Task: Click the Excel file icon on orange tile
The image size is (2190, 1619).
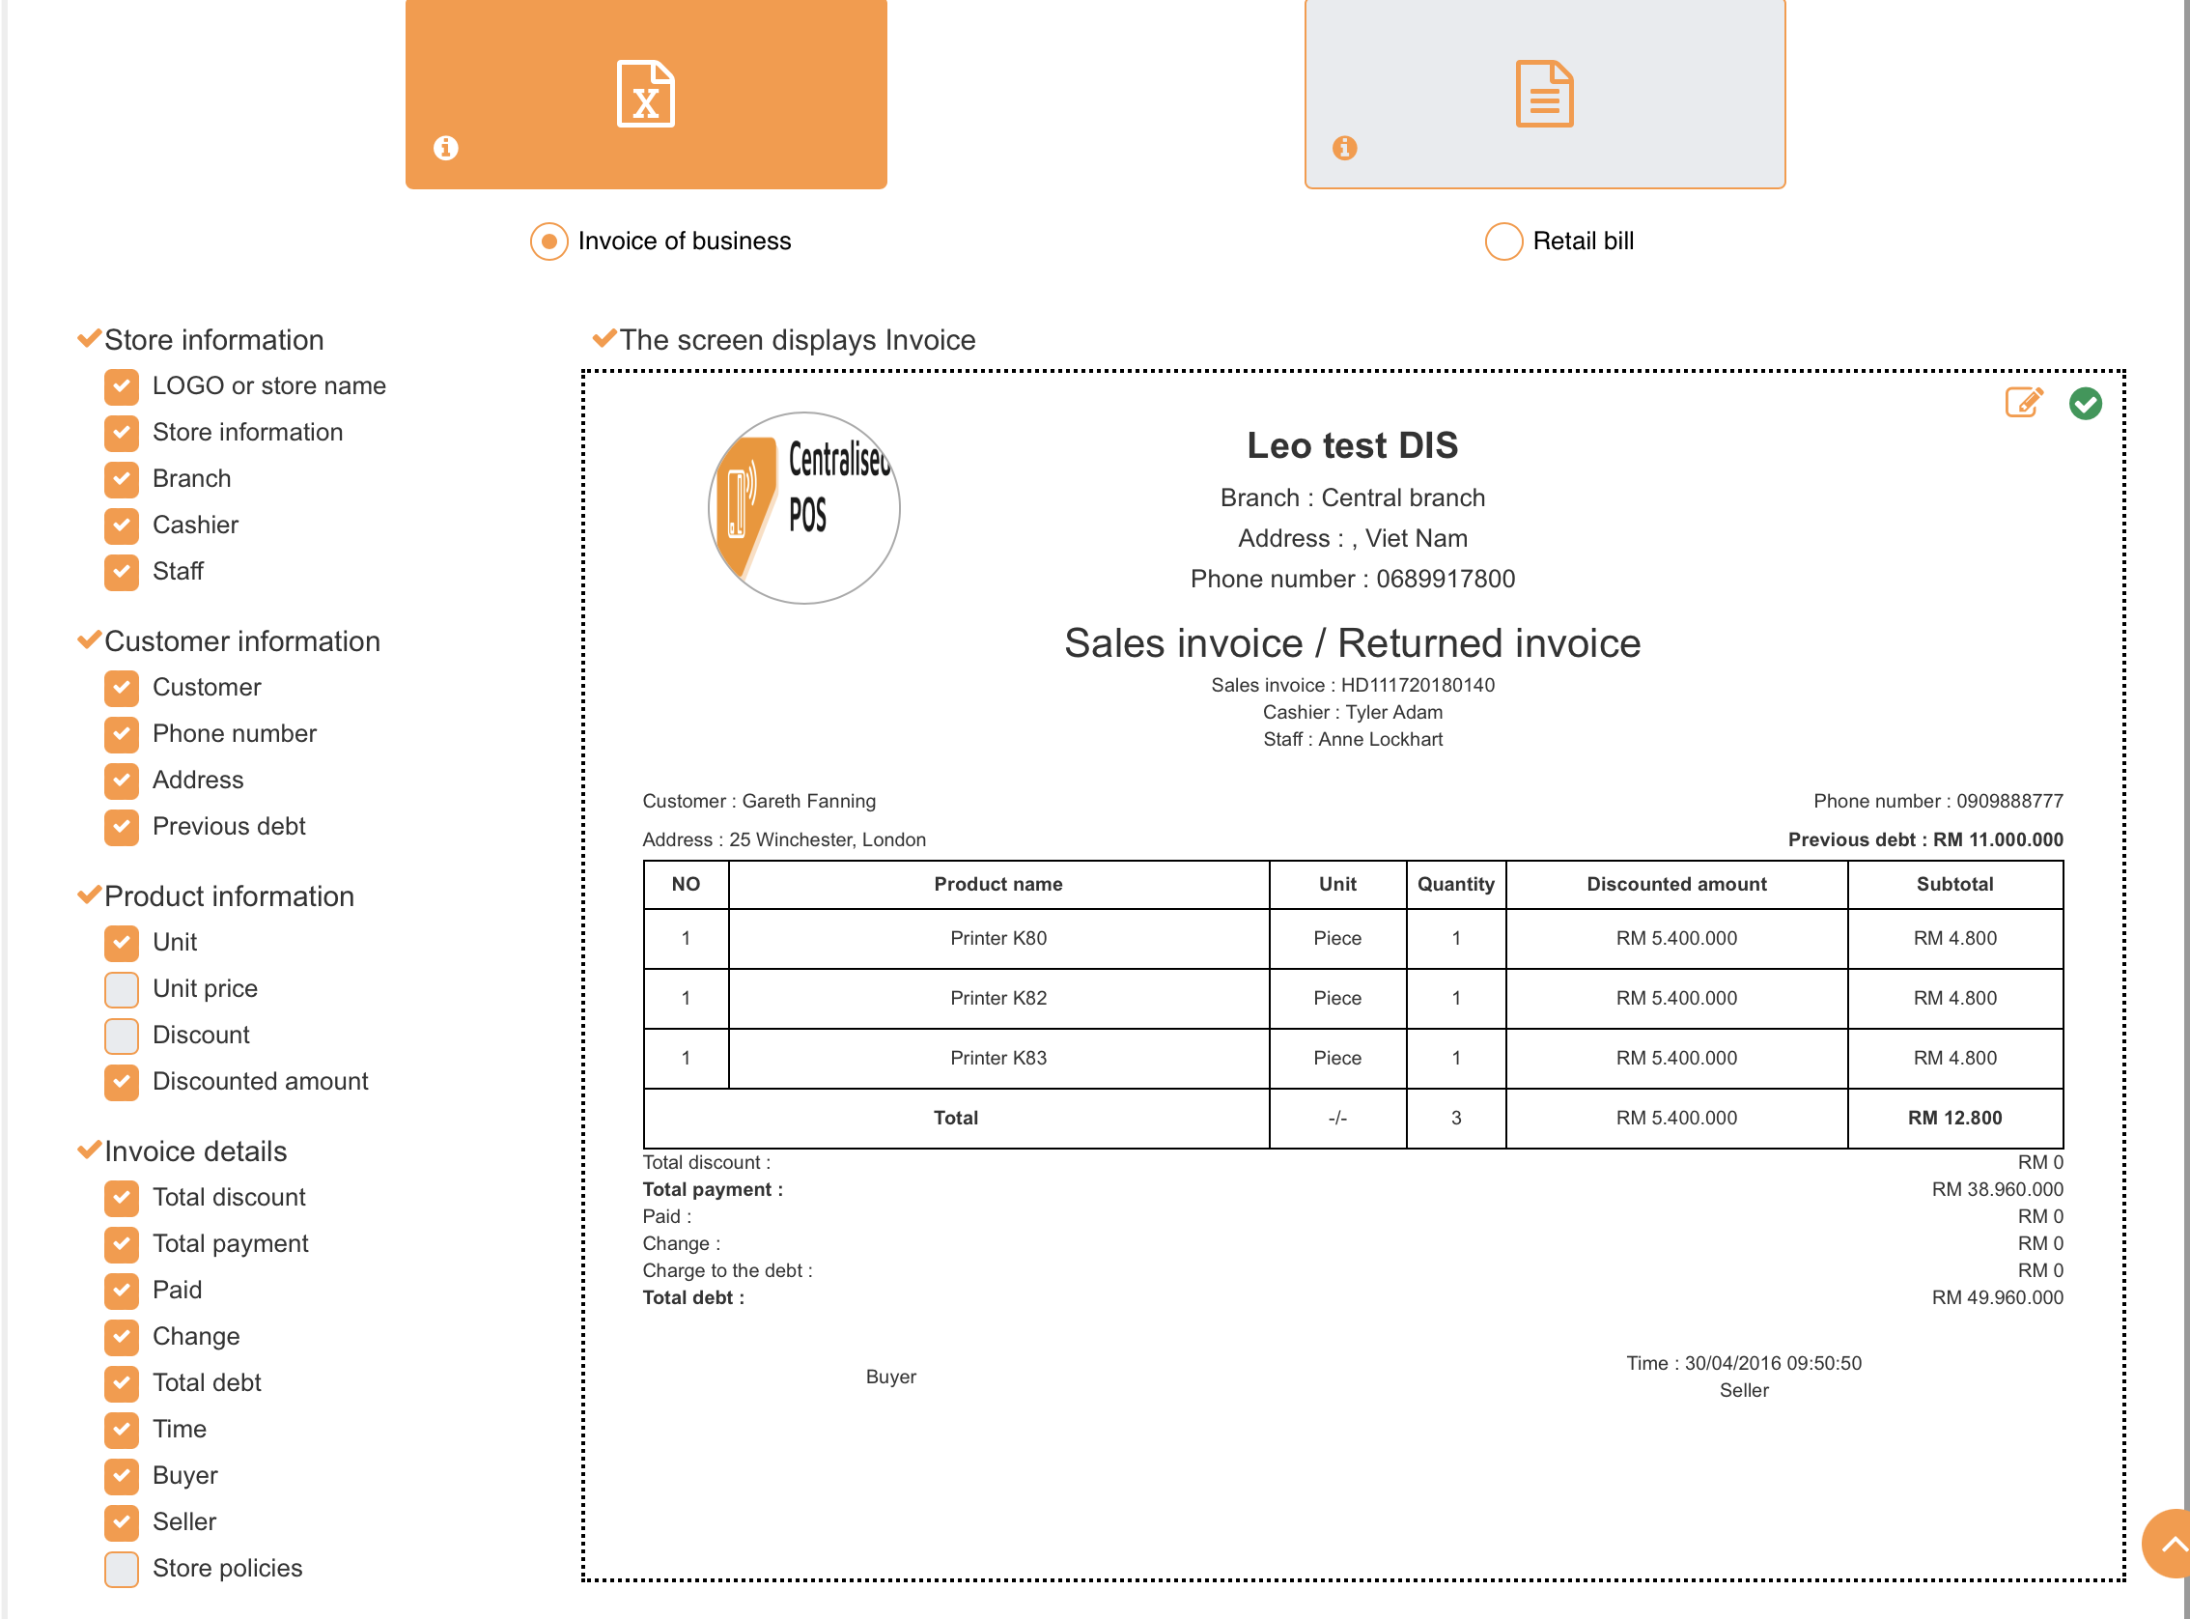Action: [x=645, y=94]
